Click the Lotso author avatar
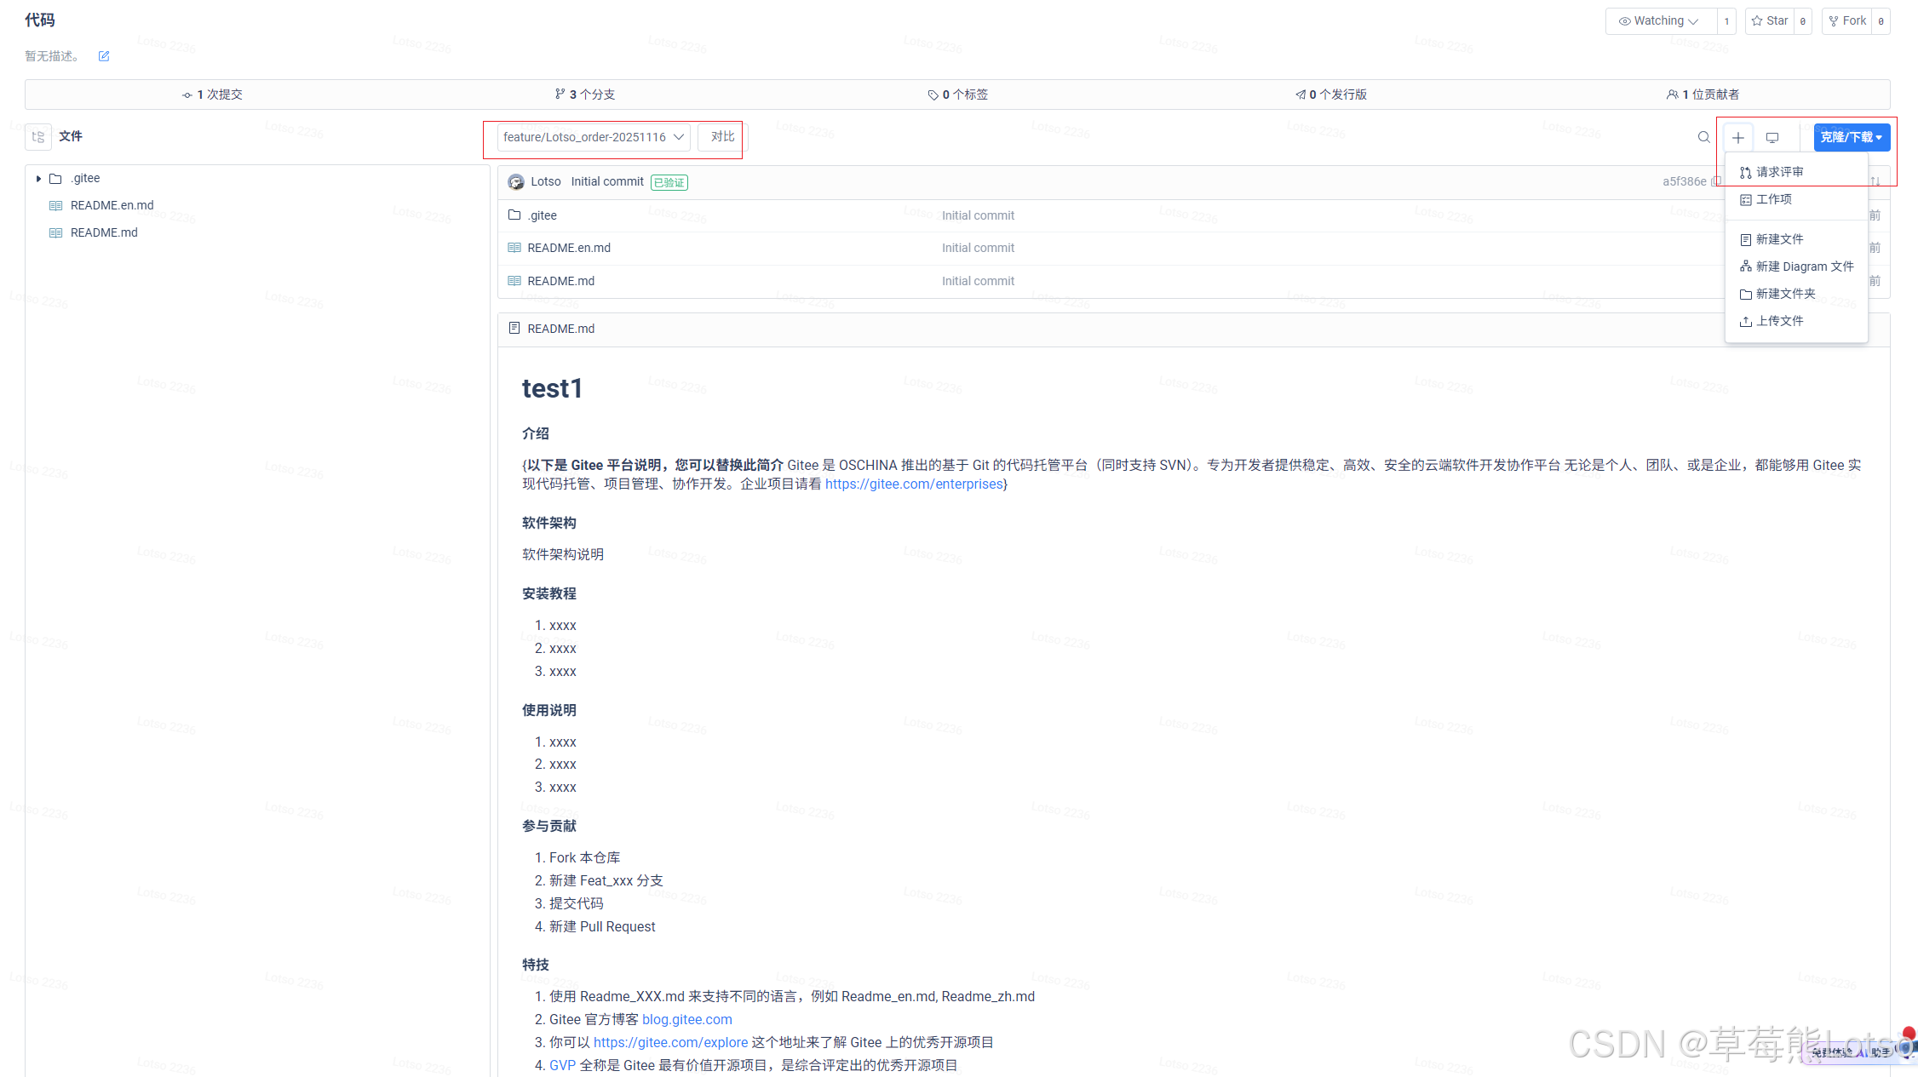The height and width of the screenshot is (1077, 1918). pos(515,181)
